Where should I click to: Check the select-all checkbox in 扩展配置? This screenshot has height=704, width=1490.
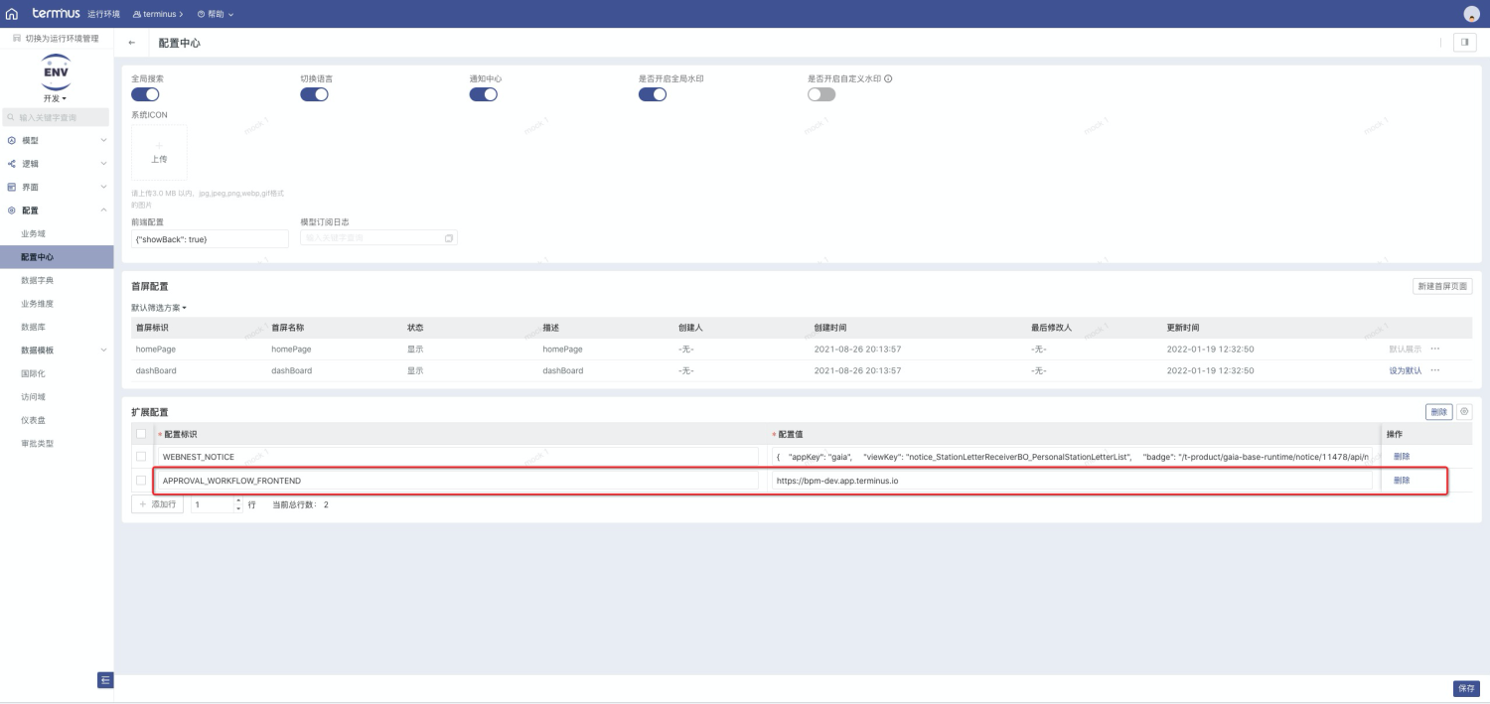[141, 434]
